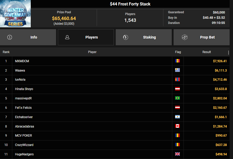Select player Elchatooriver in the list
Viewport: 233px width, 159px height.
(24, 117)
